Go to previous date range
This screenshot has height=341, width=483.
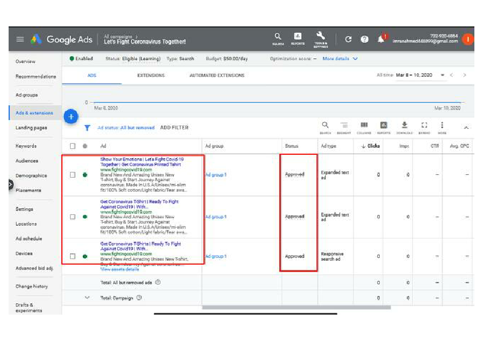(451, 75)
